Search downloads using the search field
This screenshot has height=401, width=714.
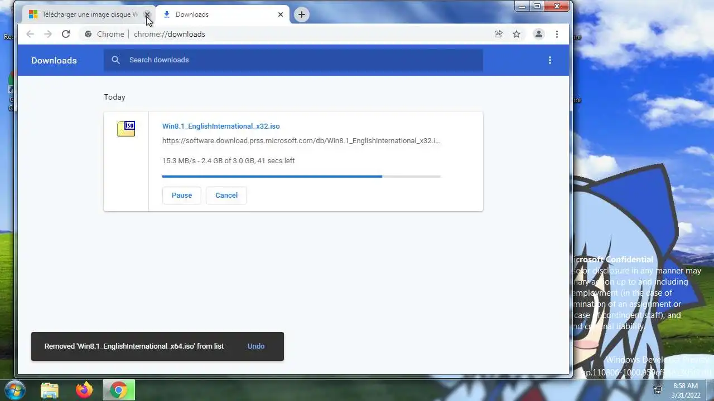tap(293, 60)
